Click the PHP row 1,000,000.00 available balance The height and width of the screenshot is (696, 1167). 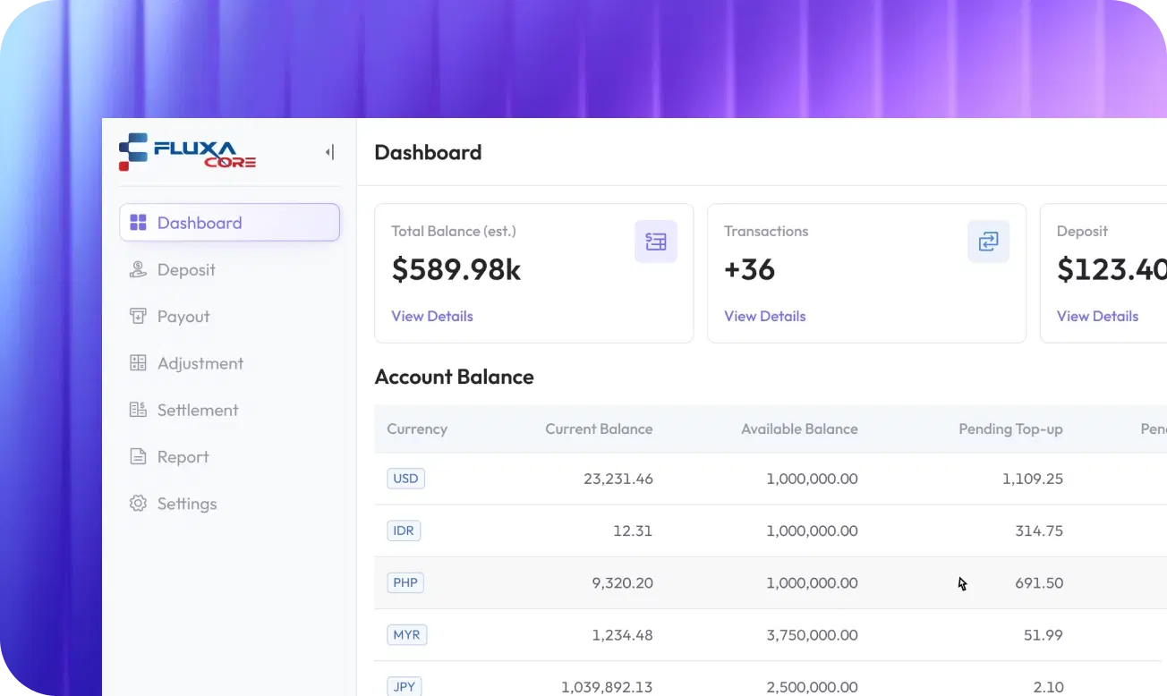pos(812,582)
